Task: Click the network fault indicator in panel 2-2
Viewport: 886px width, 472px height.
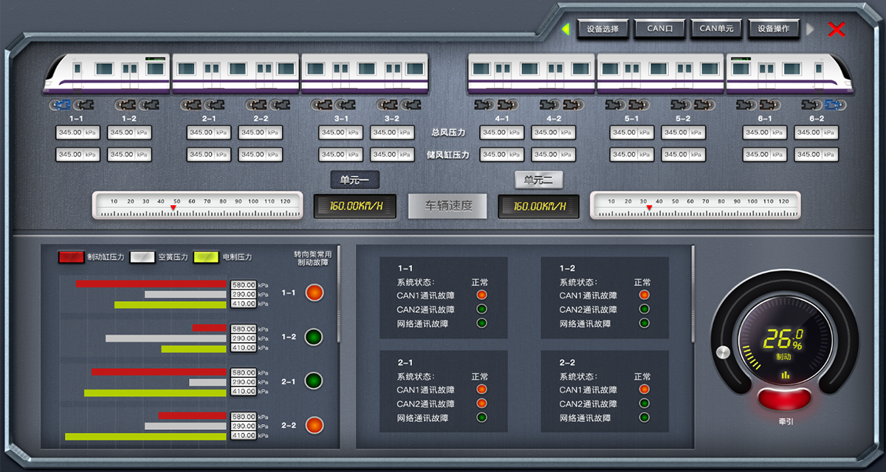Action: tap(645, 417)
